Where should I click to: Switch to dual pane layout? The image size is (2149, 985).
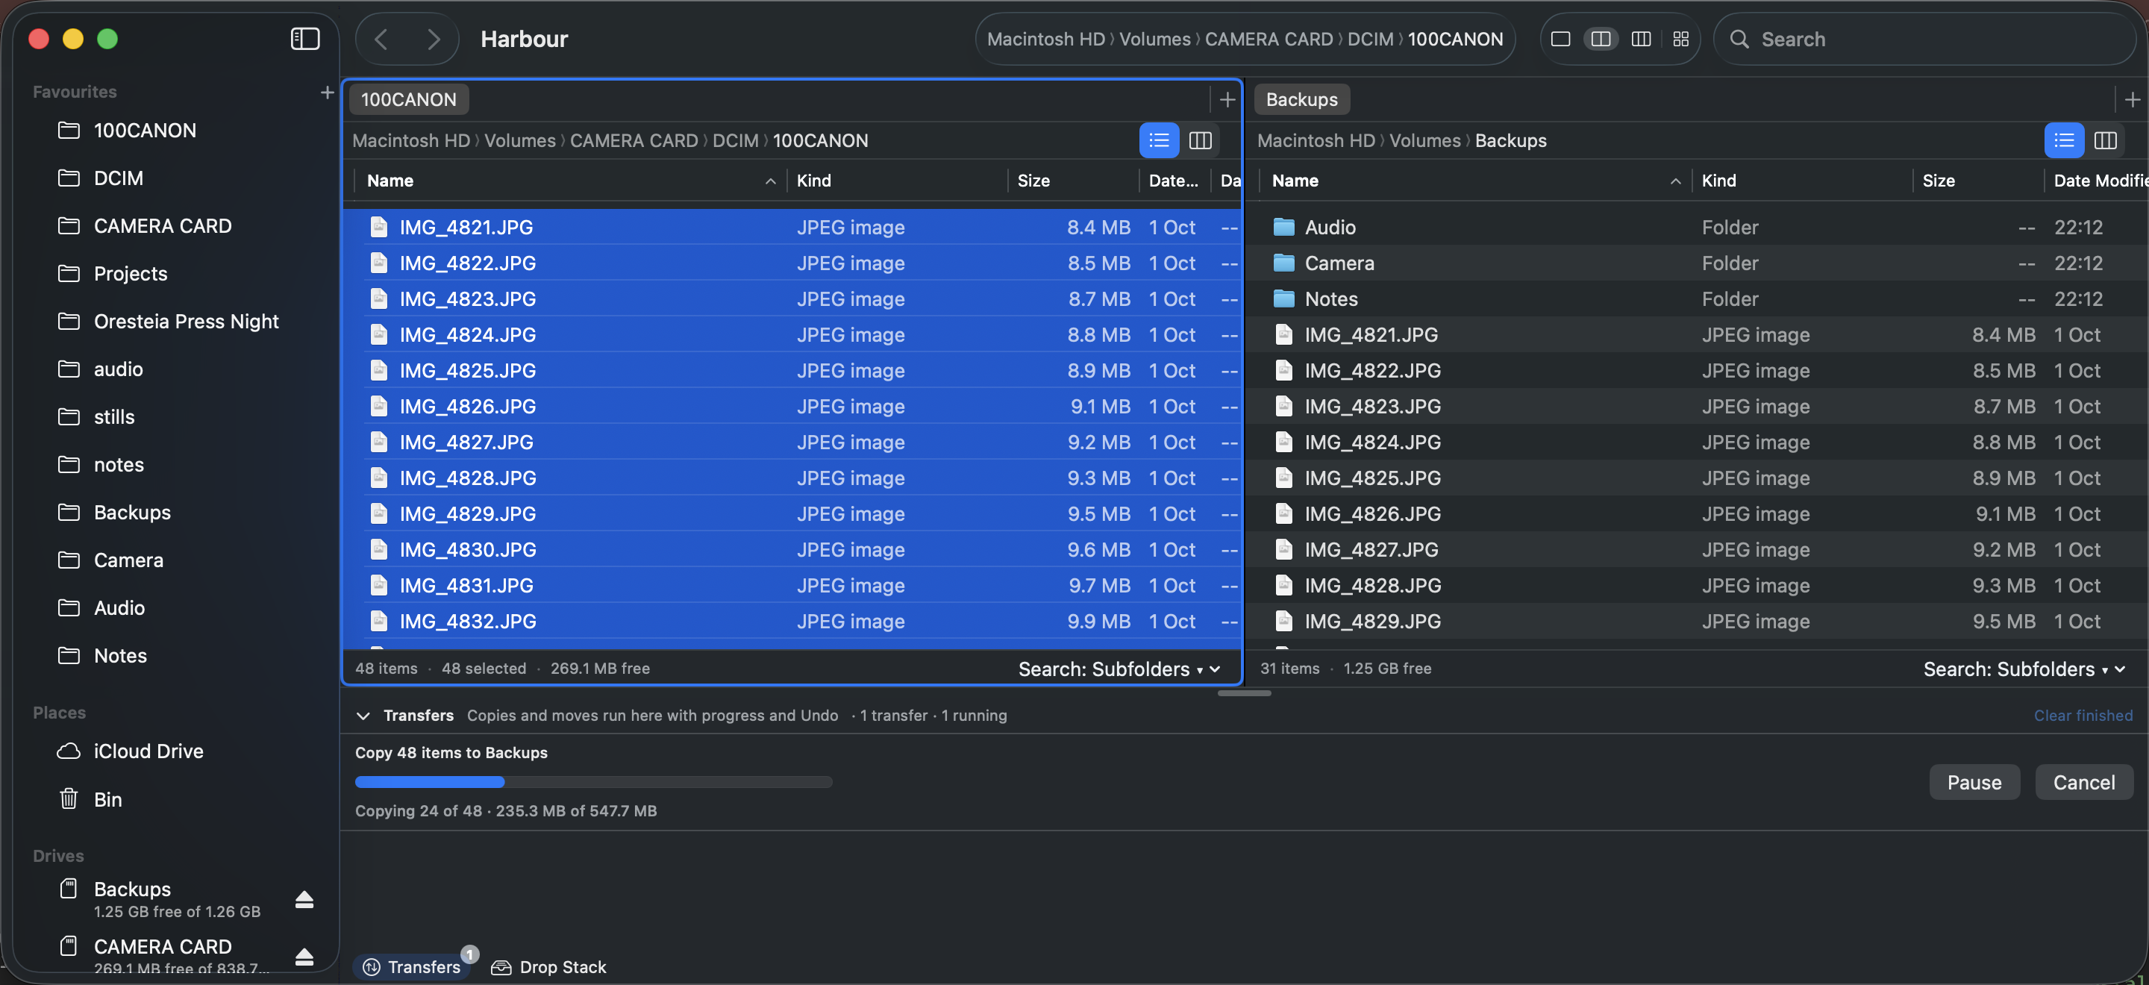1600,40
